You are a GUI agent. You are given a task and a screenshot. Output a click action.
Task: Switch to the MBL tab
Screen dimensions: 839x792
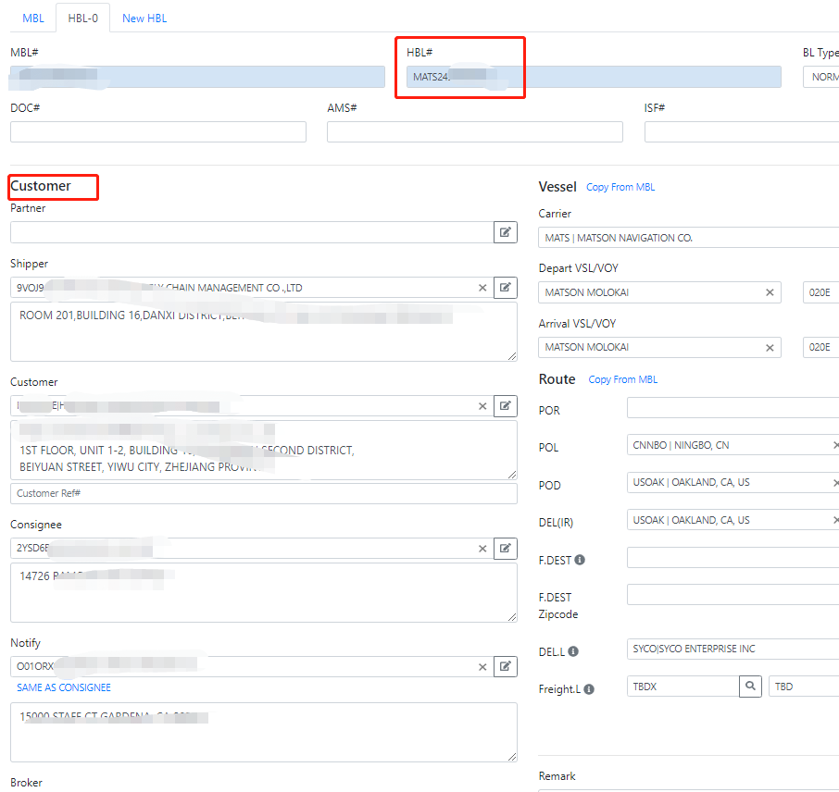pos(32,18)
